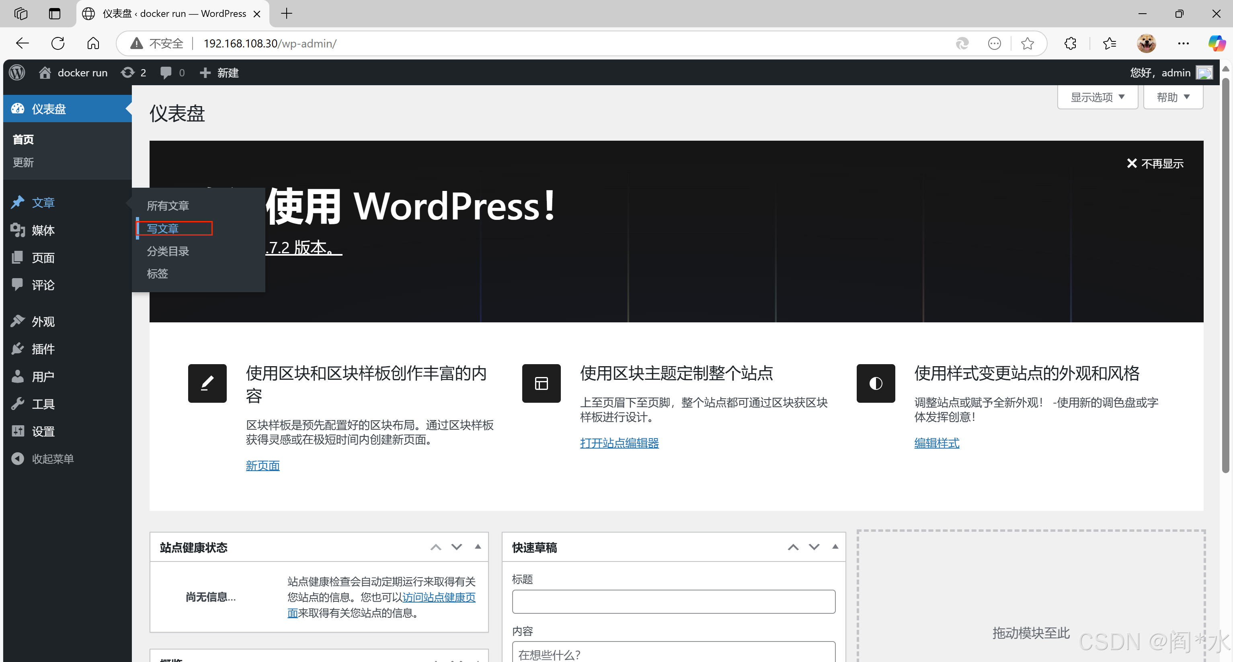
Task: Expand the 帮助 help dropdown
Action: pos(1172,97)
